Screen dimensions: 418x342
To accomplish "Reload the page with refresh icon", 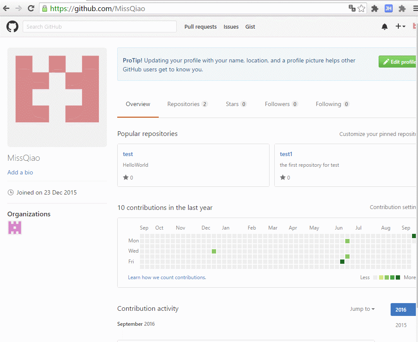I will [x=31, y=9].
